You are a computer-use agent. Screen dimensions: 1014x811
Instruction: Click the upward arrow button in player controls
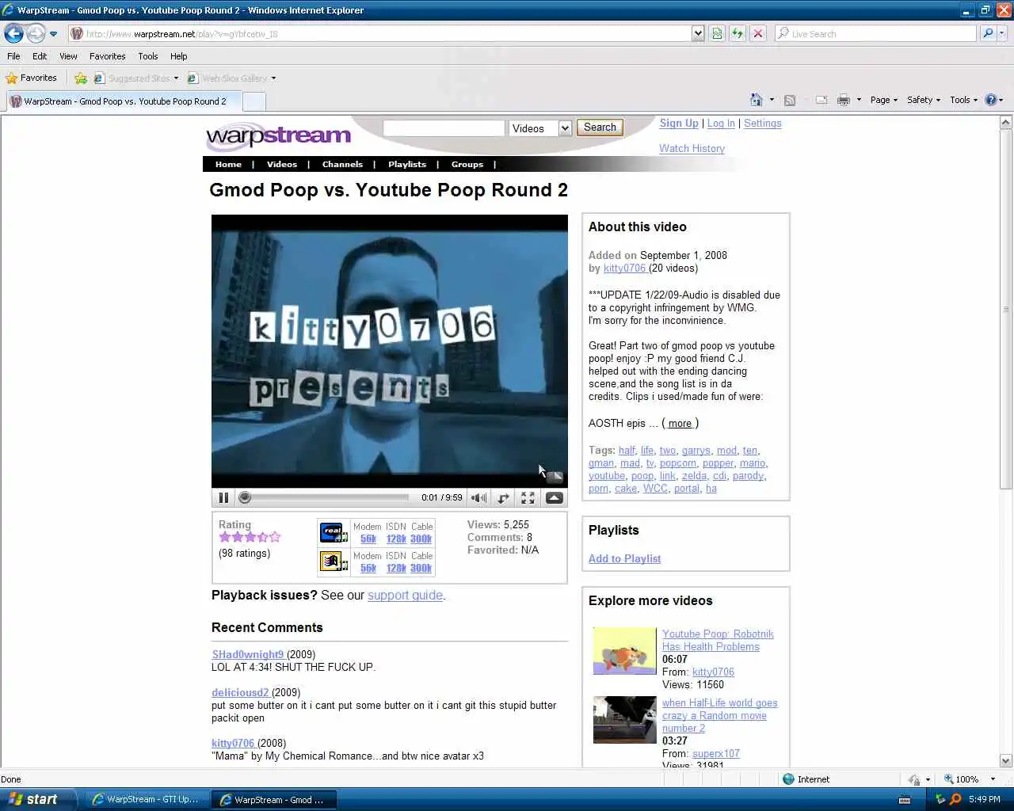click(555, 498)
